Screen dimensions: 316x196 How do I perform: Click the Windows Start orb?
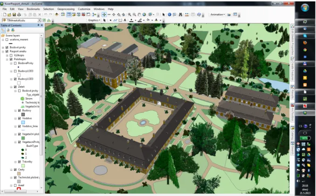pyautogui.click(x=305, y=7)
